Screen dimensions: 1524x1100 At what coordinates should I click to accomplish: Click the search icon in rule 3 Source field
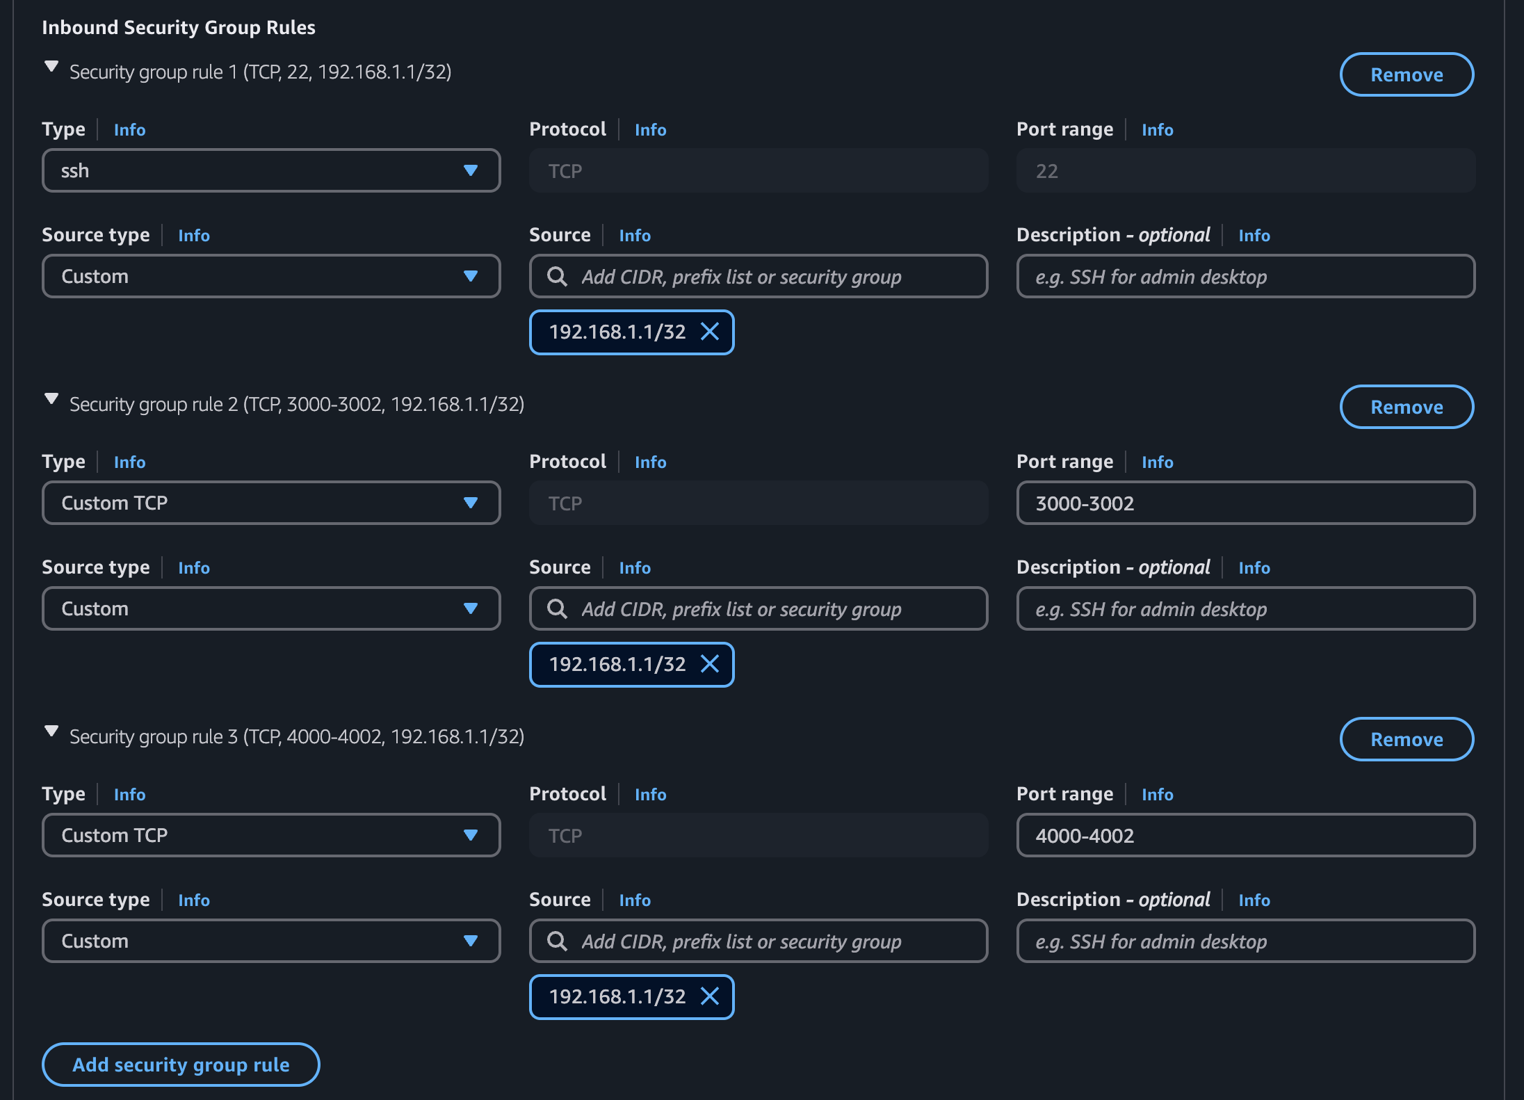click(x=557, y=941)
